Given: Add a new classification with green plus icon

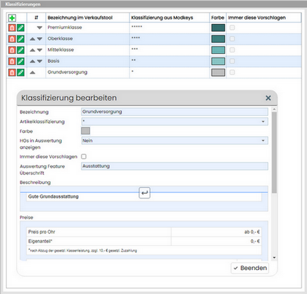Looking at the screenshot, I should [x=12, y=18].
